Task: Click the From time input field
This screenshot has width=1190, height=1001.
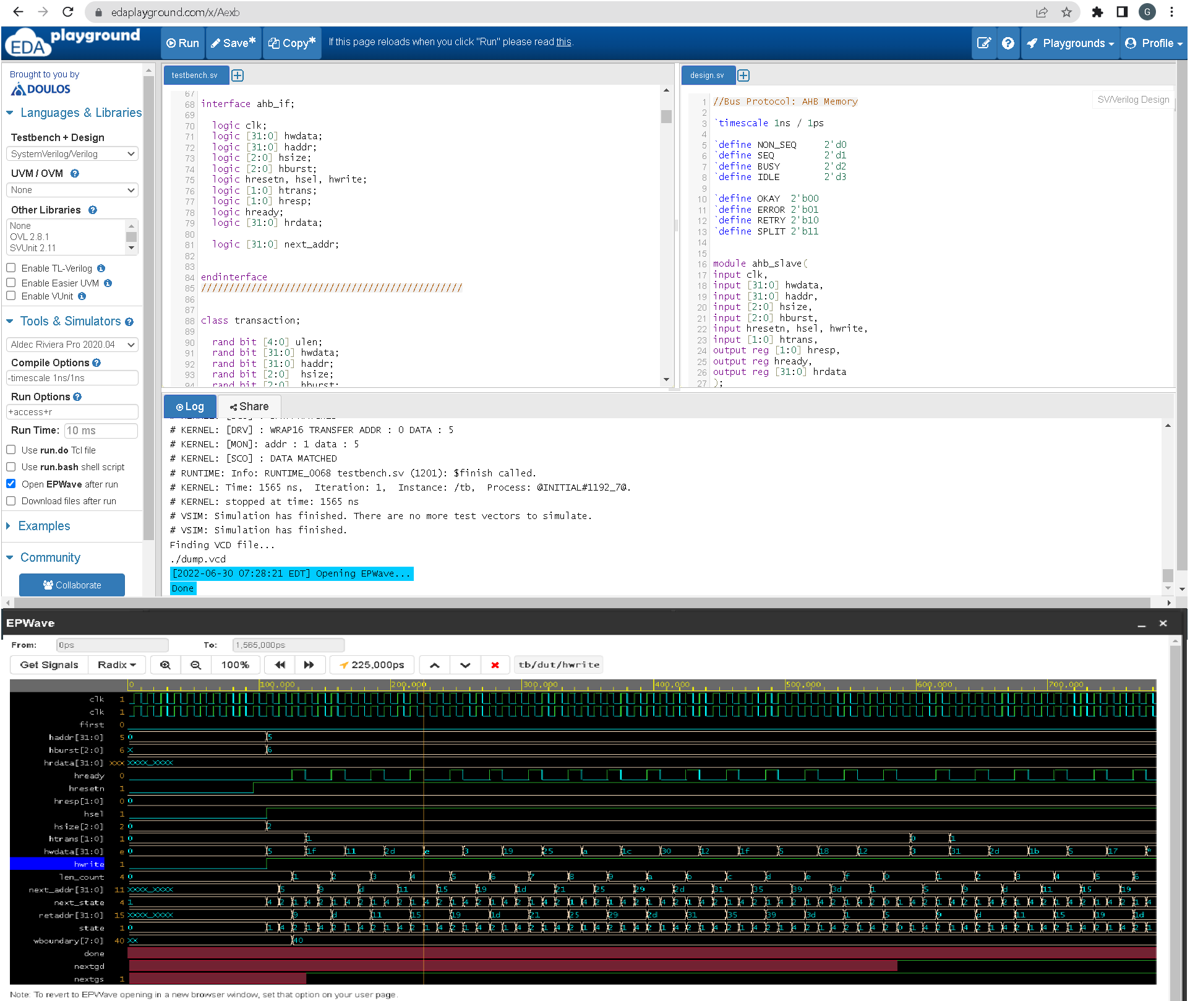Action: (112, 645)
